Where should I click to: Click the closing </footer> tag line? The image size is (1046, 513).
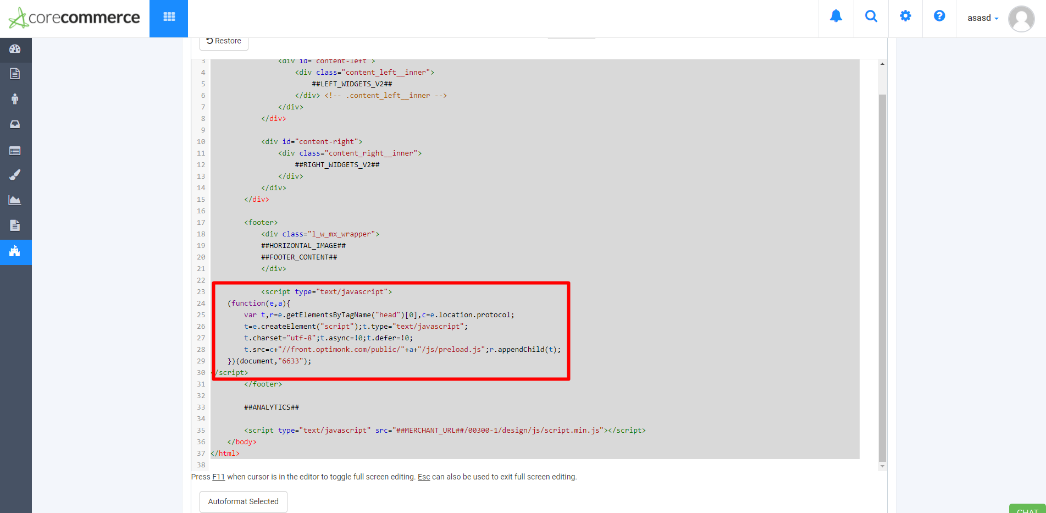[263, 384]
